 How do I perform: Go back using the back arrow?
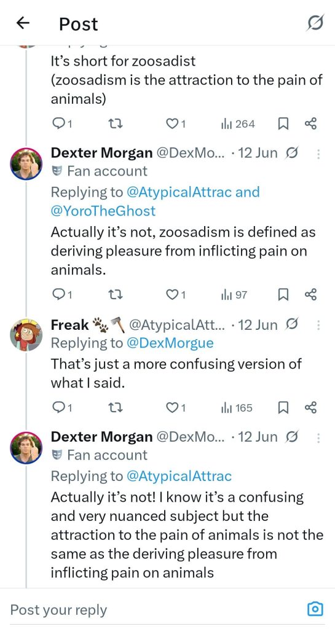(x=23, y=24)
